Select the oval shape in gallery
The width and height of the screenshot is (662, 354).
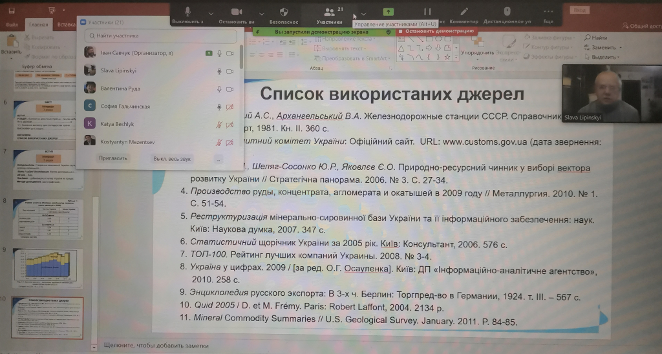[438, 39]
